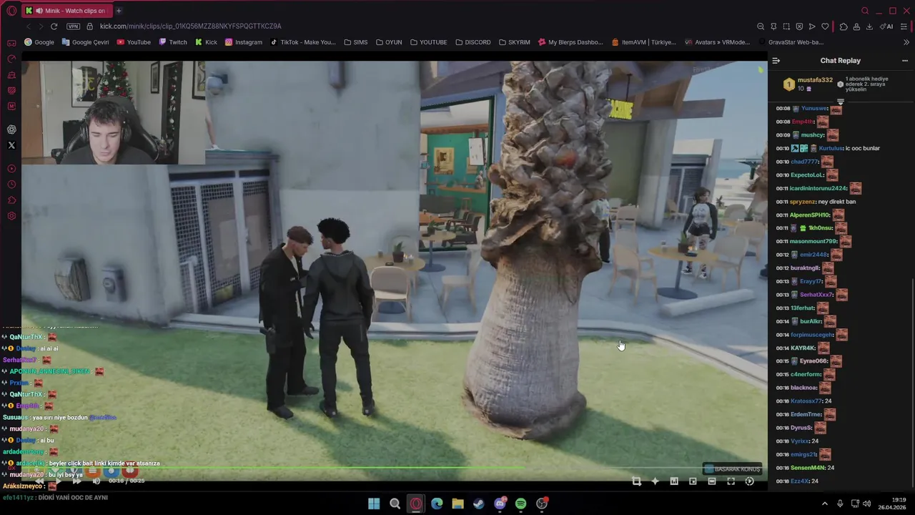
Task: Select the kick.com address bar URL
Action: pyautogui.click(x=190, y=26)
